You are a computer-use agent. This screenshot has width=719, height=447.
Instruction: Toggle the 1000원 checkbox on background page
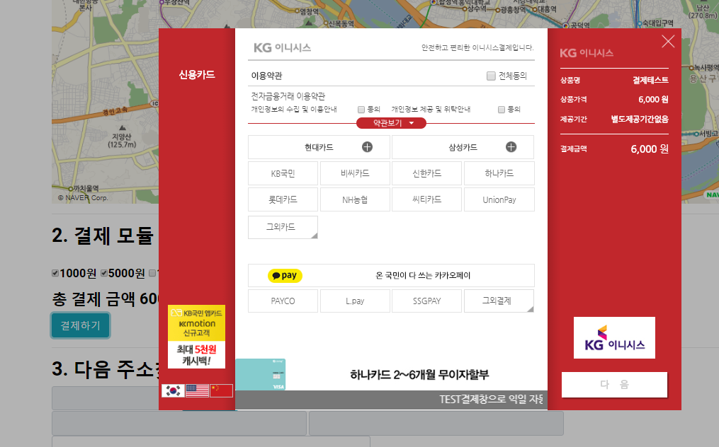(x=55, y=274)
